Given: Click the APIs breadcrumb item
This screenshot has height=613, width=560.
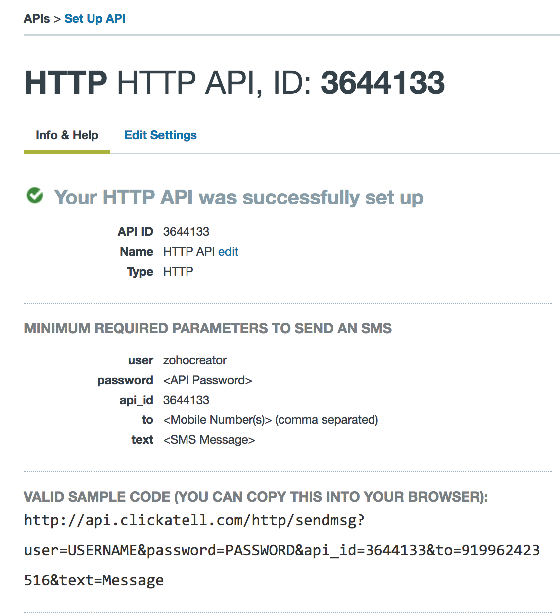Looking at the screenshot, I should tap(37, 19).
